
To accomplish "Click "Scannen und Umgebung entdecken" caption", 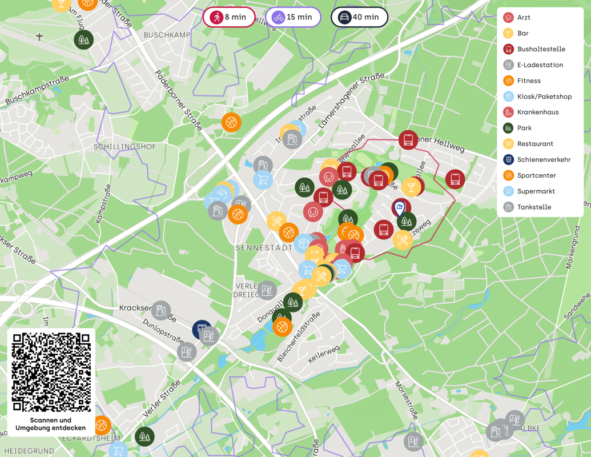I will click(x=51, y=424).
